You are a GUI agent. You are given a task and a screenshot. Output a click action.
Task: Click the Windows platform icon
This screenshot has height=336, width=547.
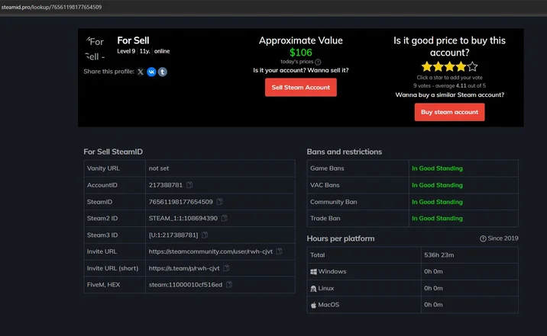pyautogui.click(x=313, y=272)
